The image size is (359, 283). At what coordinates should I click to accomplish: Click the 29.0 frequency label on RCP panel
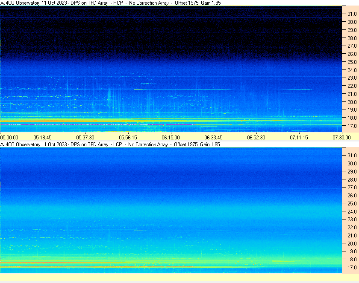pos(352,30)
